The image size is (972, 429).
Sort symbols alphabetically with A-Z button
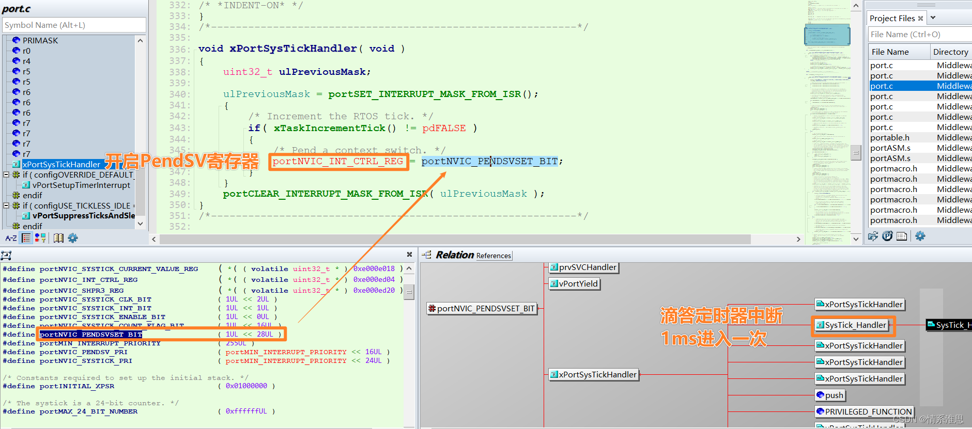11,238
